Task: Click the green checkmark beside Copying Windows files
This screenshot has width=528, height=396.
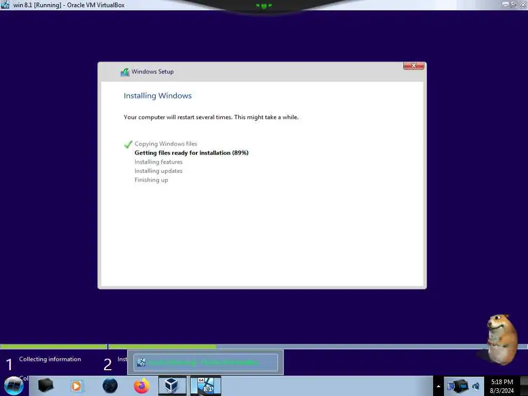Action: [x=128, y=144]
